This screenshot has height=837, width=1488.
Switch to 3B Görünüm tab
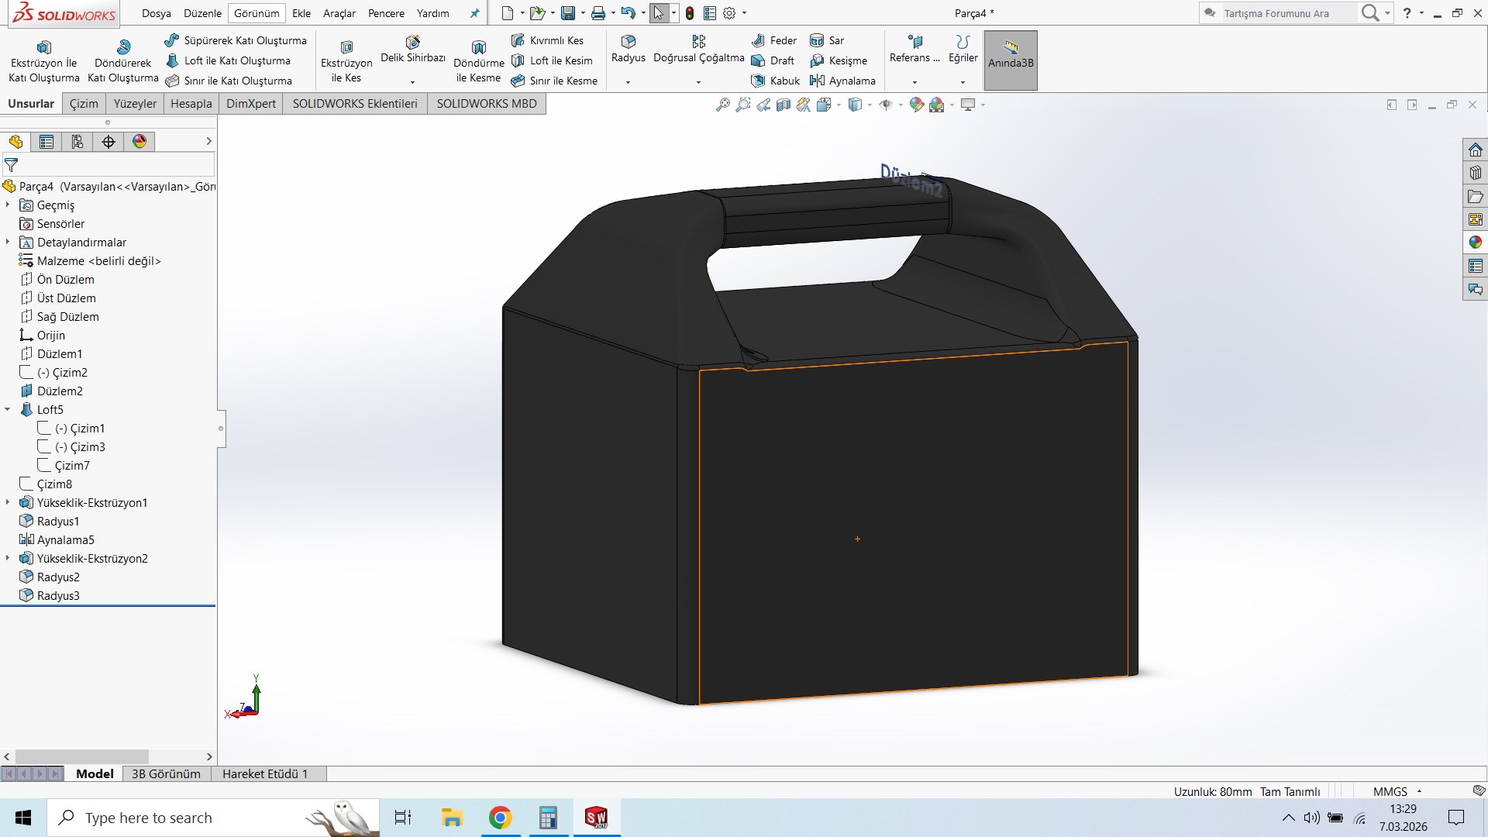pyautogui.click(x=166, y=773)
